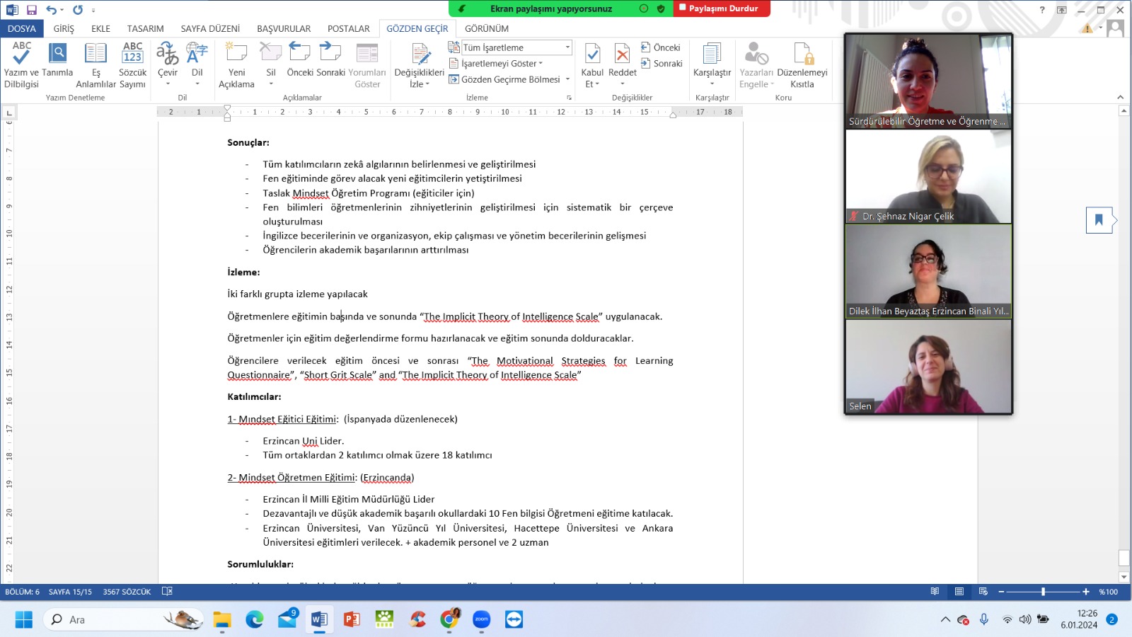Click the Çevir translate icon
This screenshot has width=1132, height=637.
pyautogui.click(x=168, y=55)
